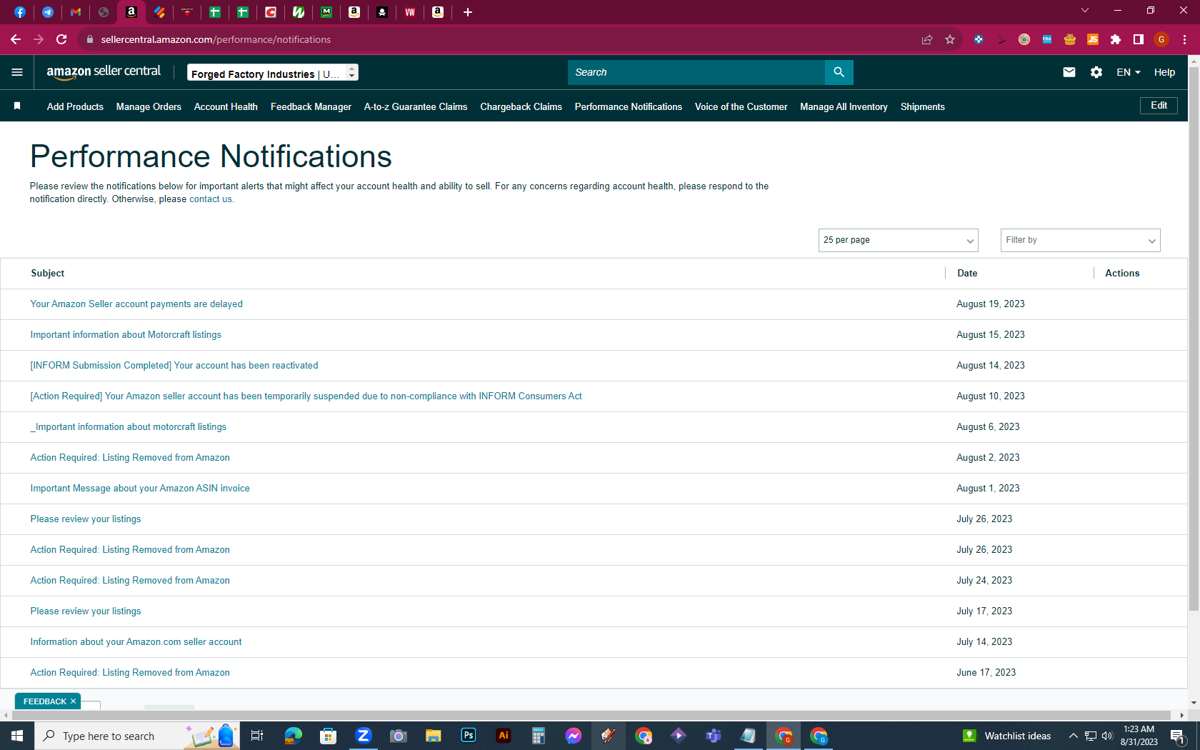This screenshot has height=750, width=1200.
Task: Click the bookmark icon in the nav bar
Action: tap(17, 106)
